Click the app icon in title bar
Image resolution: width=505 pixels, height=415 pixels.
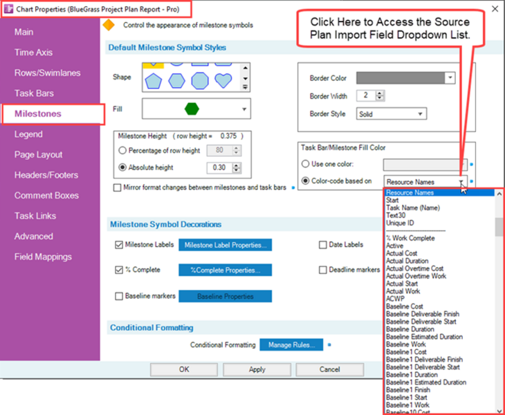[8, 9]
